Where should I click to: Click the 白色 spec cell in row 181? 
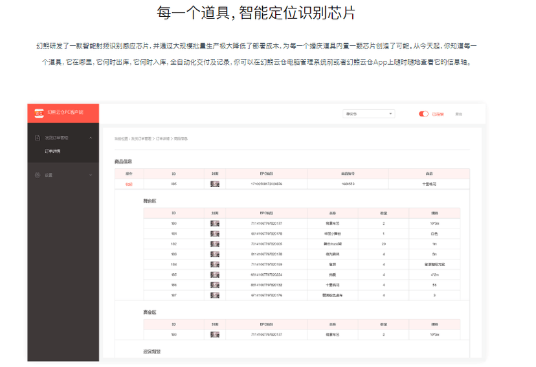click(434, 234)
